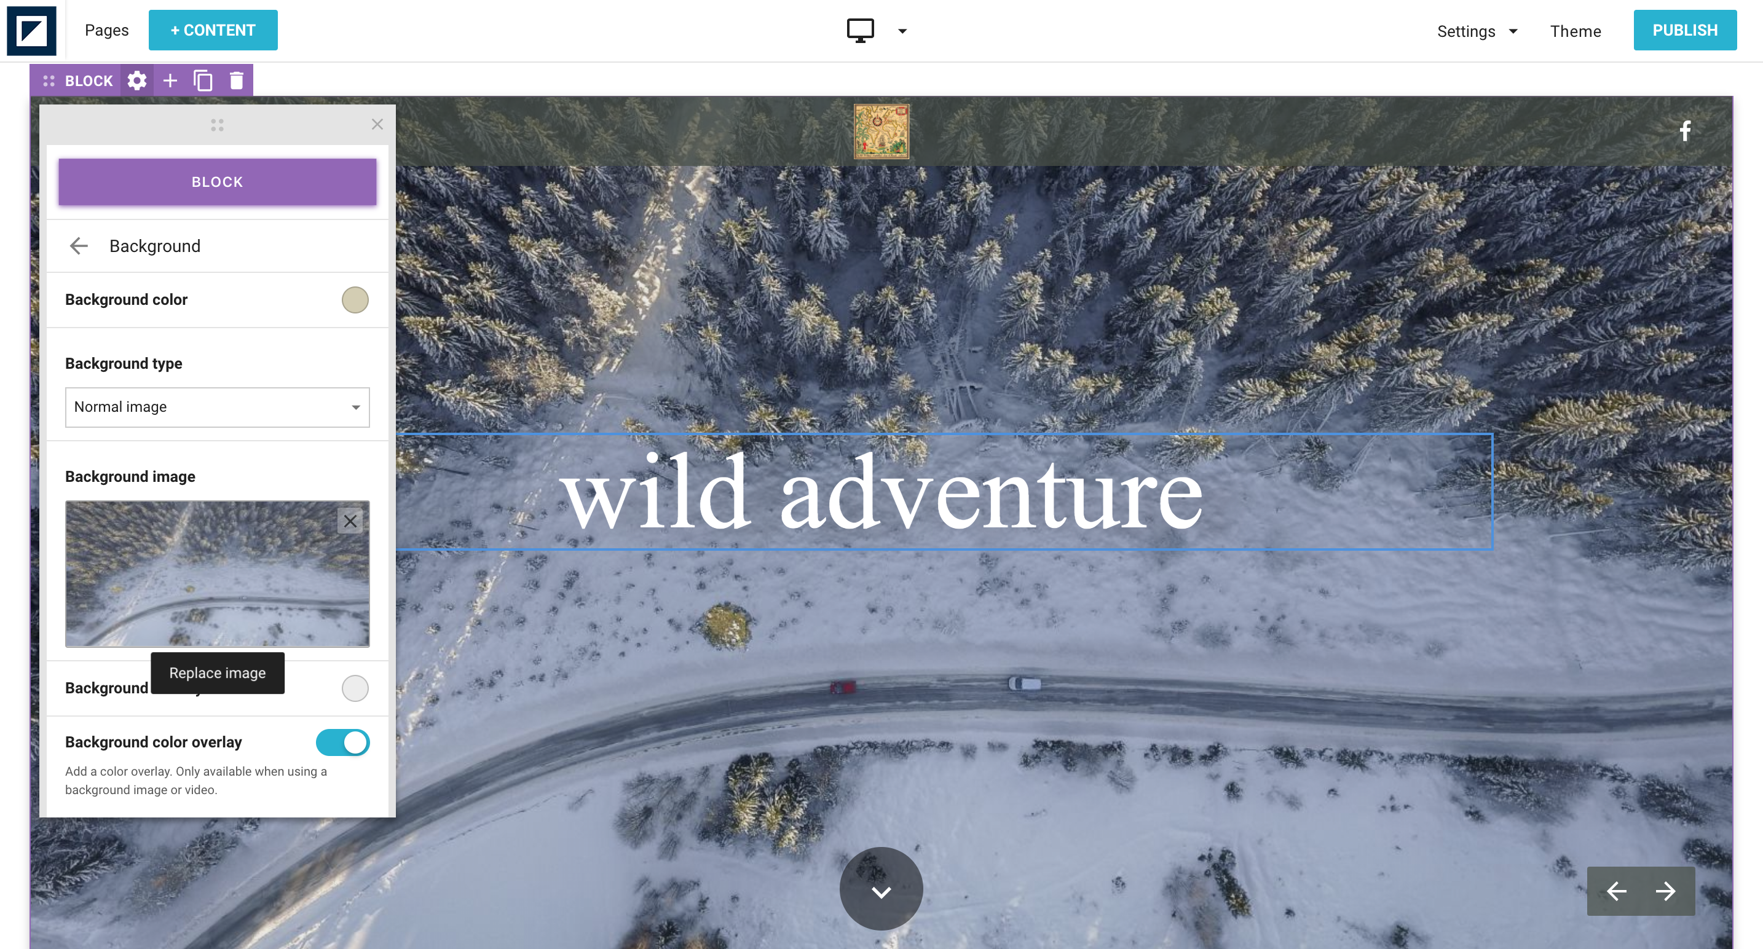The height and width of the screenshot is (949, 1763).
Task: Open the Settings dropdown menu
Action: [x=1477, y=31]
